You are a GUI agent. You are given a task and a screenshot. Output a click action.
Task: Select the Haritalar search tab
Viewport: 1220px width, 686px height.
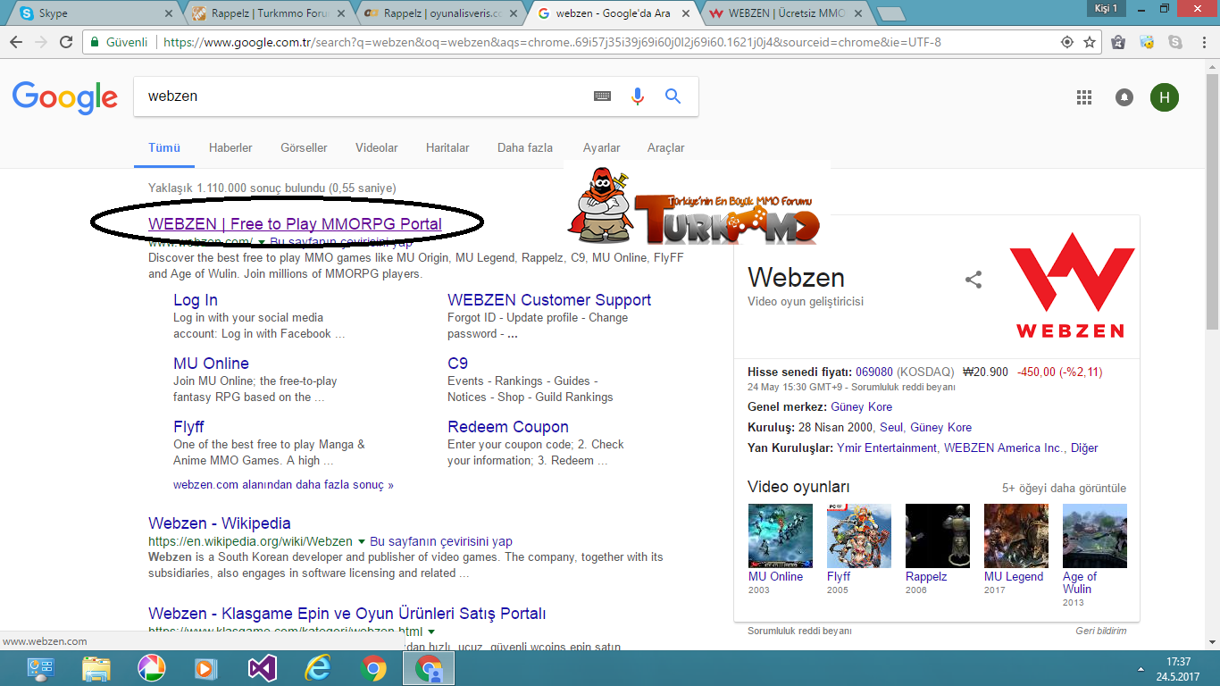click(447, 147)
